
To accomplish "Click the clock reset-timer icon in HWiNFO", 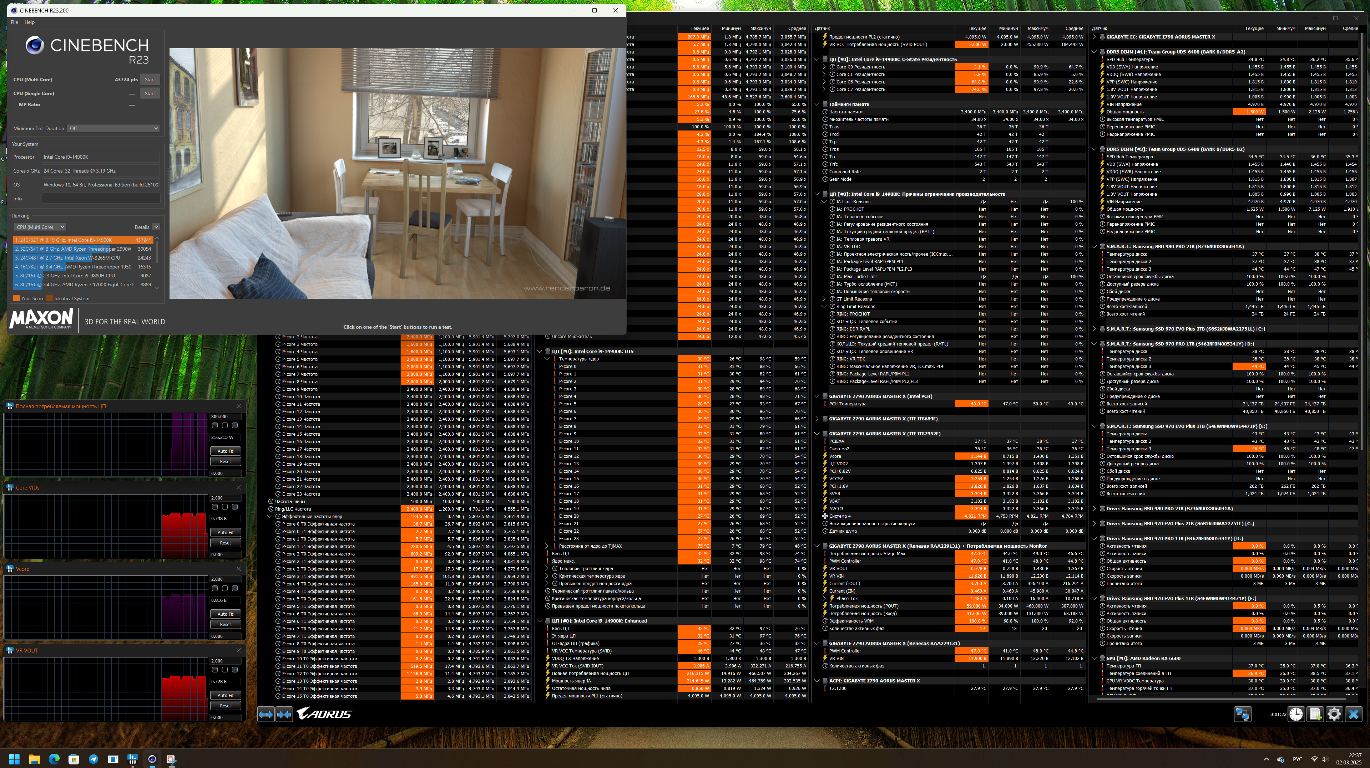I will pyautogui.click(x=1295, y=714).
